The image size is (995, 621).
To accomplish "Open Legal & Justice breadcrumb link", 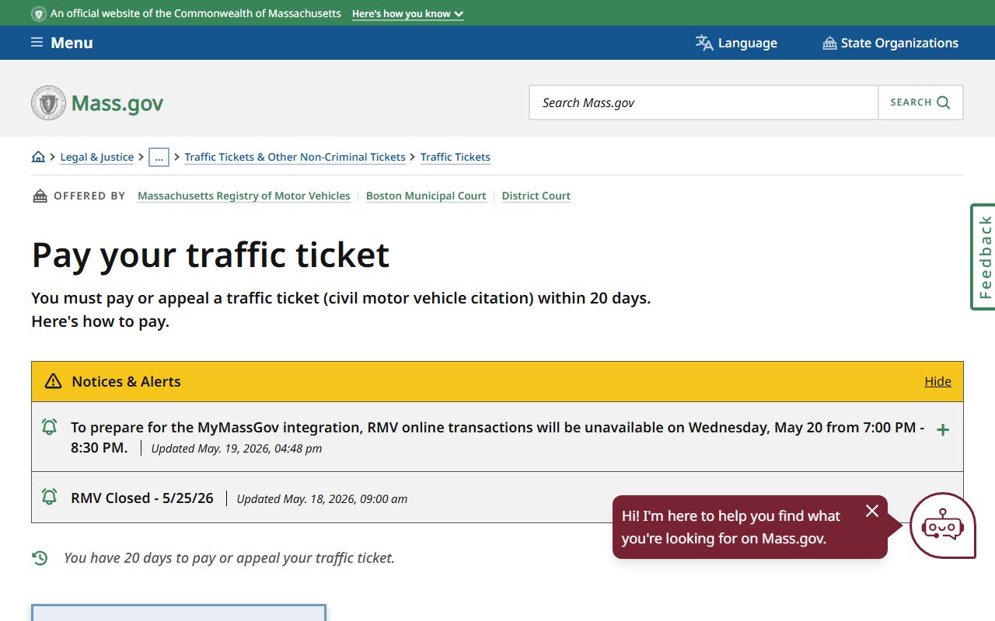I will pos(97,157).
